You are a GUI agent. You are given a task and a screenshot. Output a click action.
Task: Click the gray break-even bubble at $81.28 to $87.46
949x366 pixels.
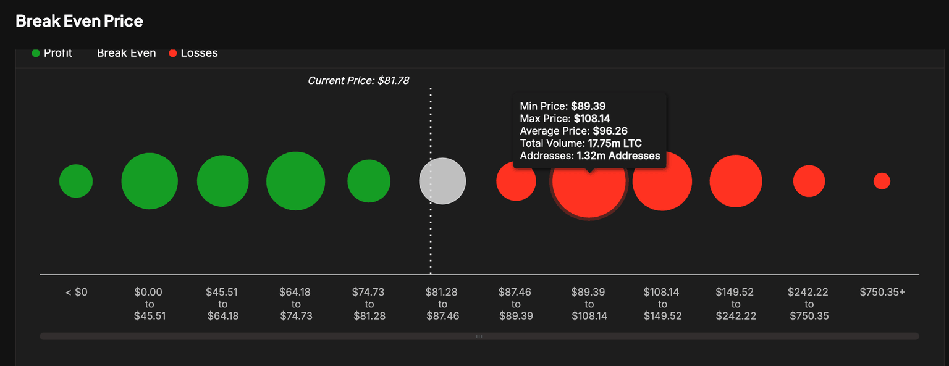tap(442, 180)
